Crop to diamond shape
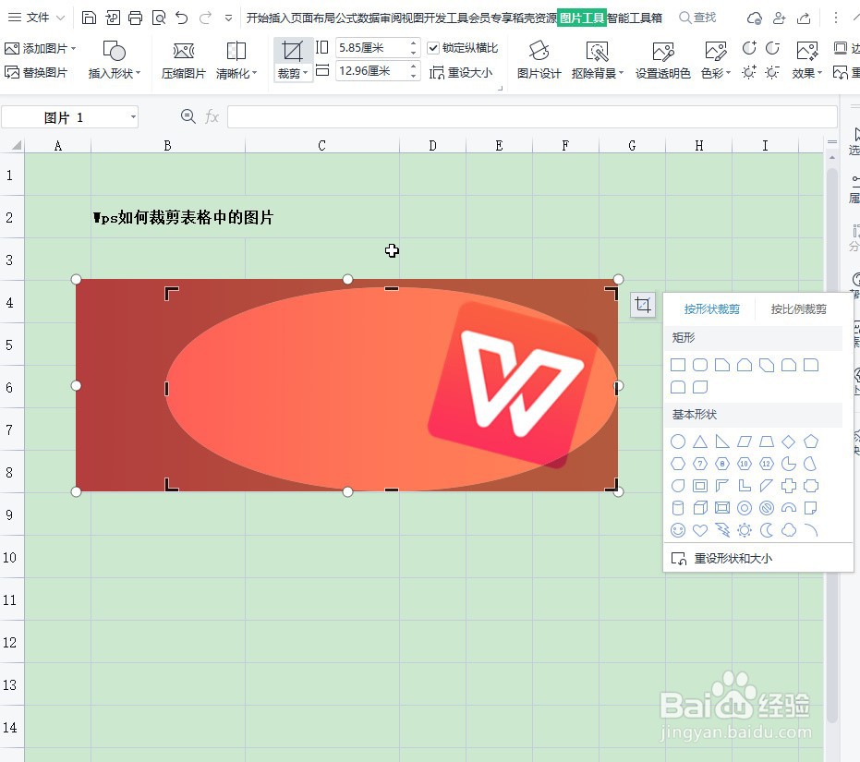The image size is (860, 762). pyautogui.click(x=789, y=441)
